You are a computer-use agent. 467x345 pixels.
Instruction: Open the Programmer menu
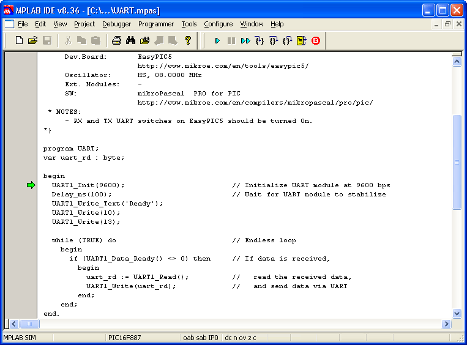point(156,24)
